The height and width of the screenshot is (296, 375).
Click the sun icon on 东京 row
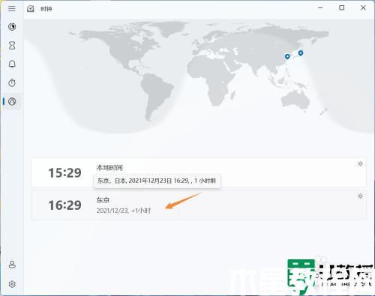point(360,196)
